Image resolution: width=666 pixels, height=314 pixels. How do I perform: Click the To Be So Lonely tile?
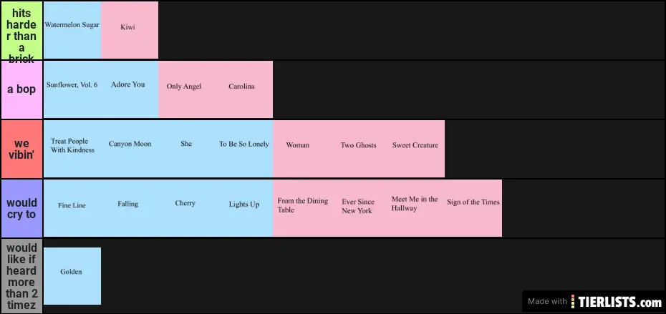pyautogui.click(x=243, y=148)
